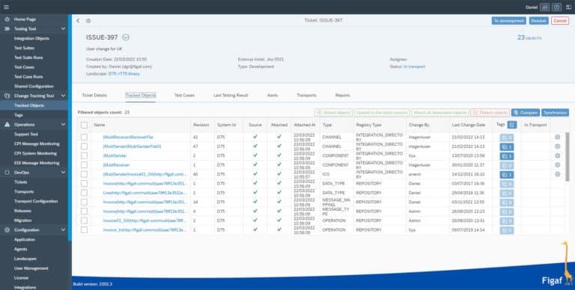Click the settings icon next to back arrow

[x=88, y=21]
